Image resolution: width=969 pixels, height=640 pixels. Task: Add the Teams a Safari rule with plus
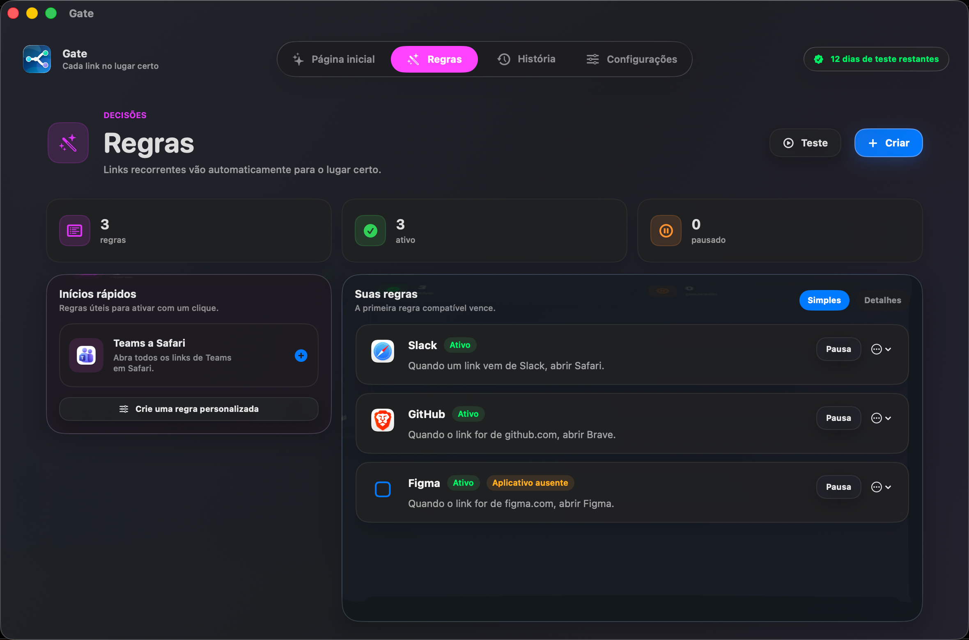click(x=301, y=355)
